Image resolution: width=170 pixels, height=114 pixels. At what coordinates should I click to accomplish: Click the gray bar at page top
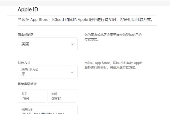(x=85, y=3)
